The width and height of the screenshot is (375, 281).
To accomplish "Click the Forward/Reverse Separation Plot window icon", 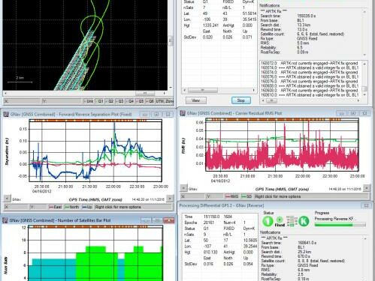I will [6, 114].
